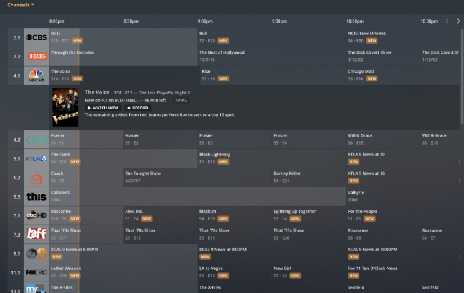
Task: Select The Dick Cavett Show at 10:00pm
Action: click(x=383, y=56)
